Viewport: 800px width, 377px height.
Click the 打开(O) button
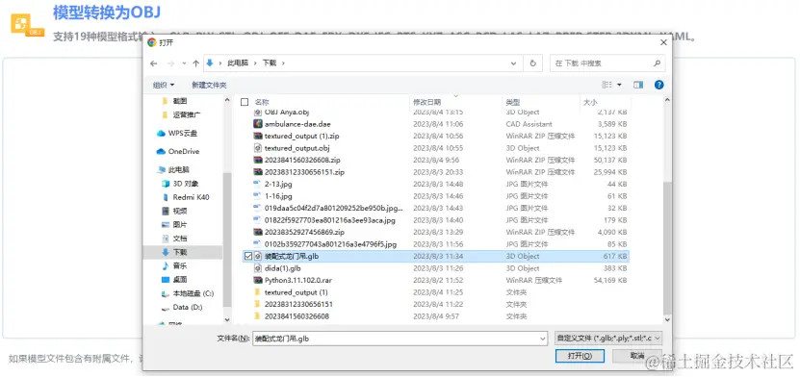(x=580, y=356)
